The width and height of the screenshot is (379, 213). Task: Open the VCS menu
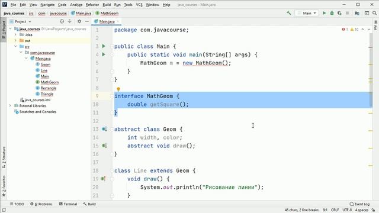coord(139,5)
